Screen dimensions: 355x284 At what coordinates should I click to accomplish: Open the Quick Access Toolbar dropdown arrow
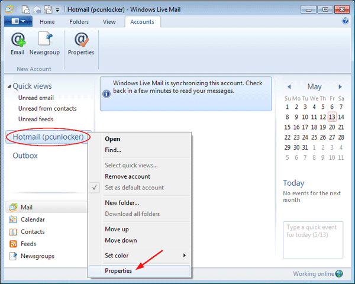click(x=57, y=10)
